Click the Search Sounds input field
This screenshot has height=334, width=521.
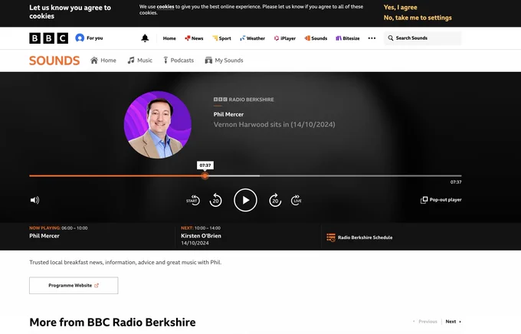pos(423,38)
